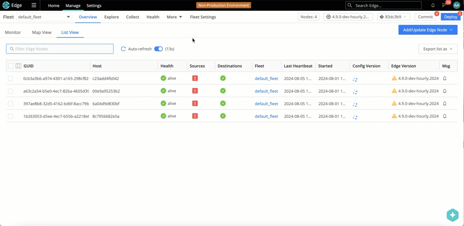Click the warning triangle next to Edge Version for c23add4fb042

coord(394,78)
